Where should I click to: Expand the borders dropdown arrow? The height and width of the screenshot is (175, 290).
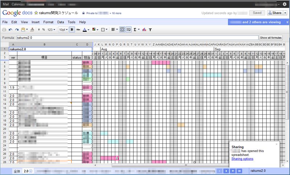point(107,30)
